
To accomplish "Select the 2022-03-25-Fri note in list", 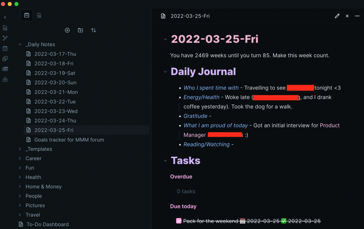I will [x=86, y=130].
